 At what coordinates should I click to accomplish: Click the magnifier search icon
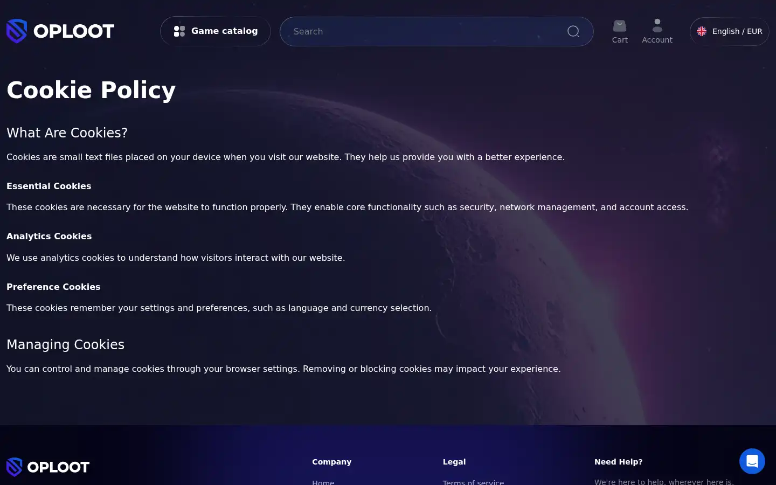click(573, 31)
